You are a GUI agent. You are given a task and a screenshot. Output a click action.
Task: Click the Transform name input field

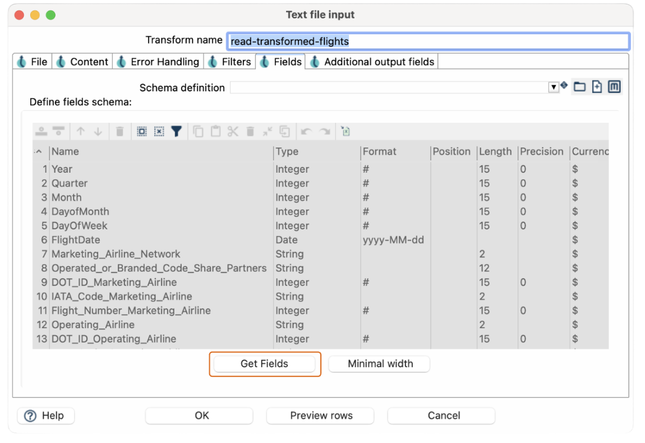[428, 41]
